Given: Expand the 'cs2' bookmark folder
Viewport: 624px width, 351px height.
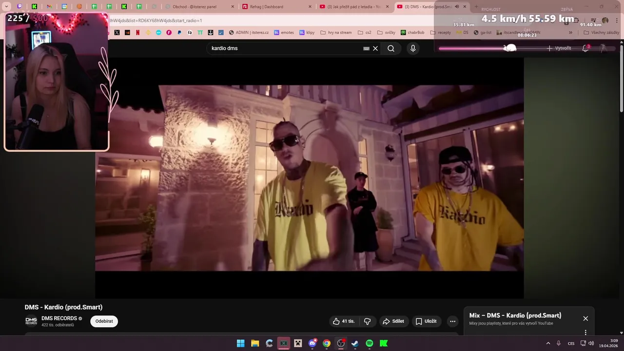Looking at the screenshot, I should click(364, 33).
